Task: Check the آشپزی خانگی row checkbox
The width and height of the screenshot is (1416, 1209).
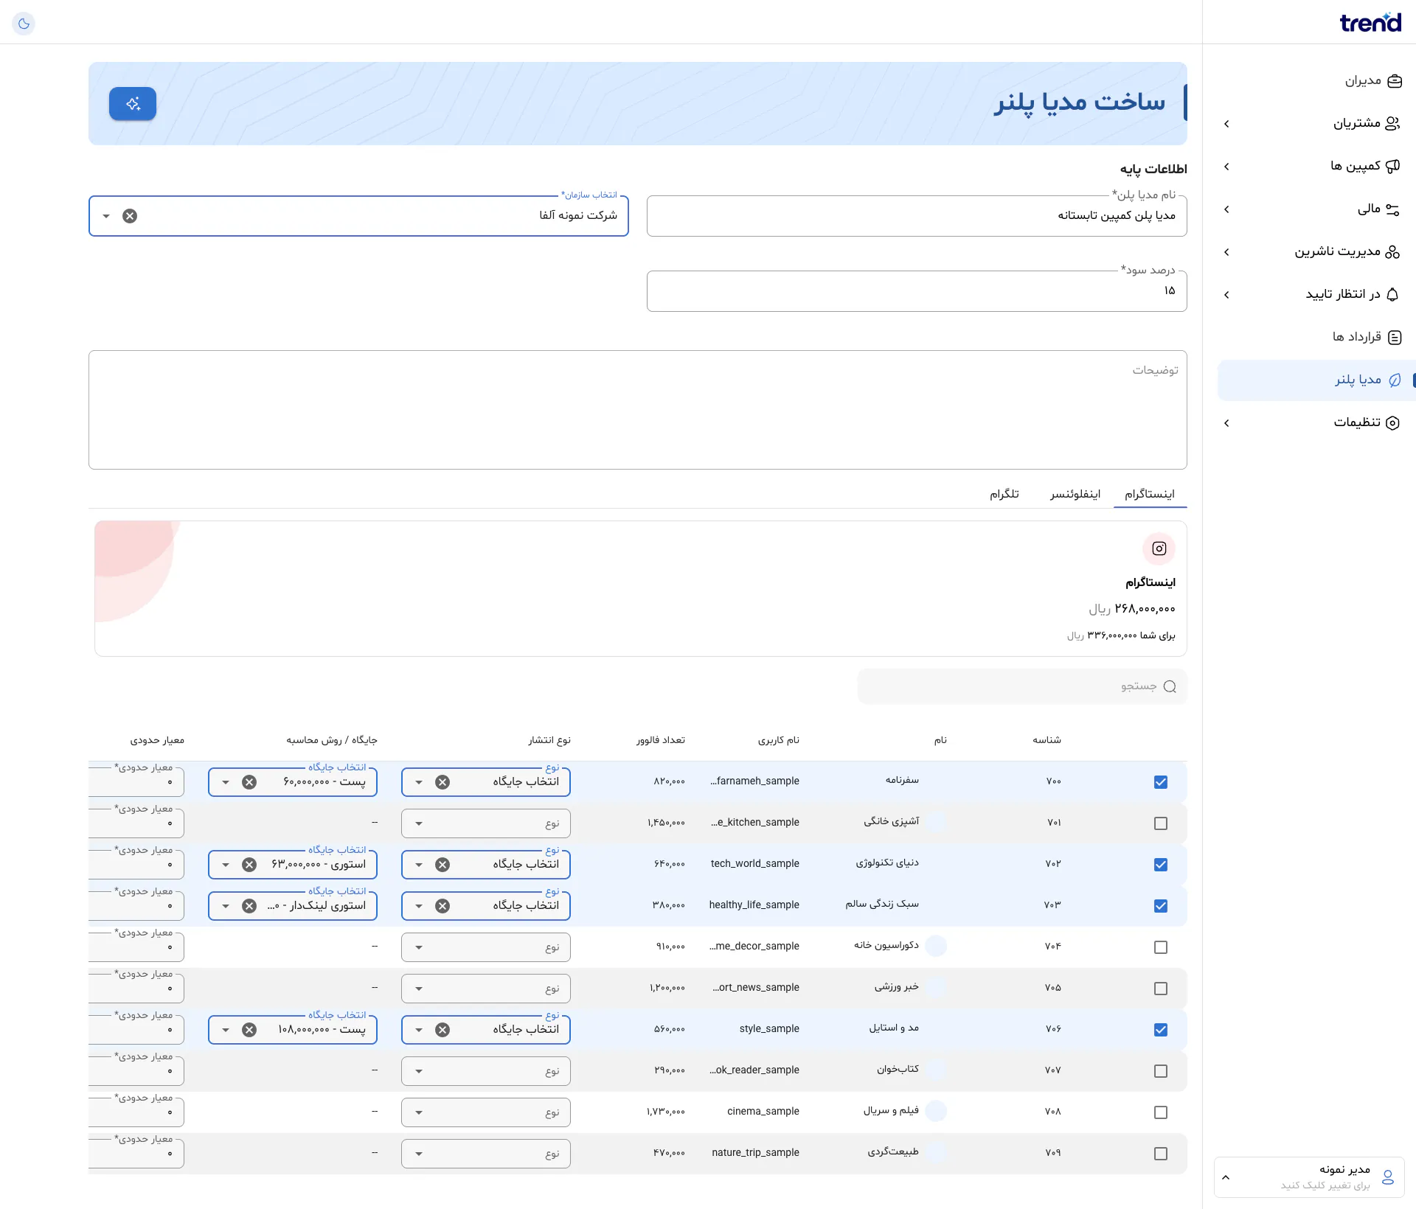Action: tap(1161, 823)
